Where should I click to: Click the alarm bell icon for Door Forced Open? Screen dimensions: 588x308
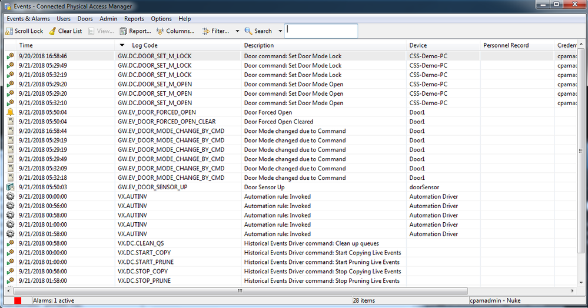tap(10, 112)
